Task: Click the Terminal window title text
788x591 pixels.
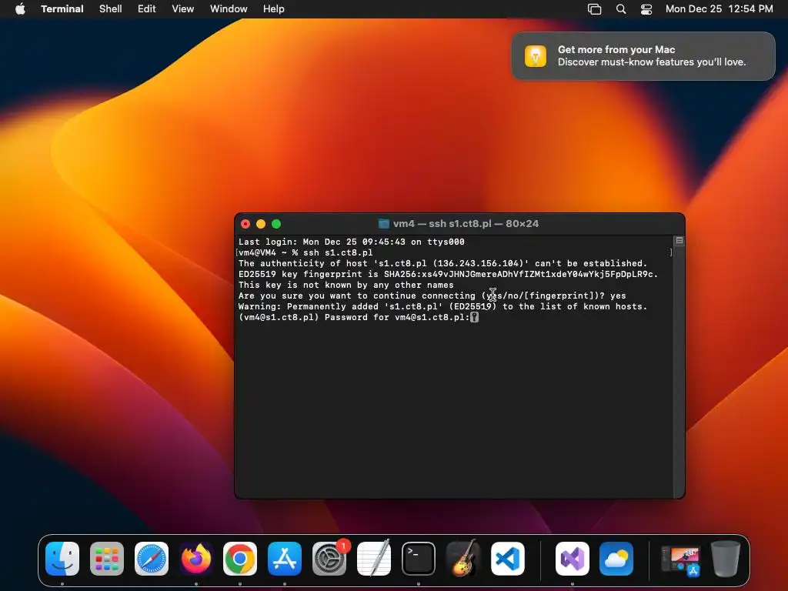Action: coord(466,224)
